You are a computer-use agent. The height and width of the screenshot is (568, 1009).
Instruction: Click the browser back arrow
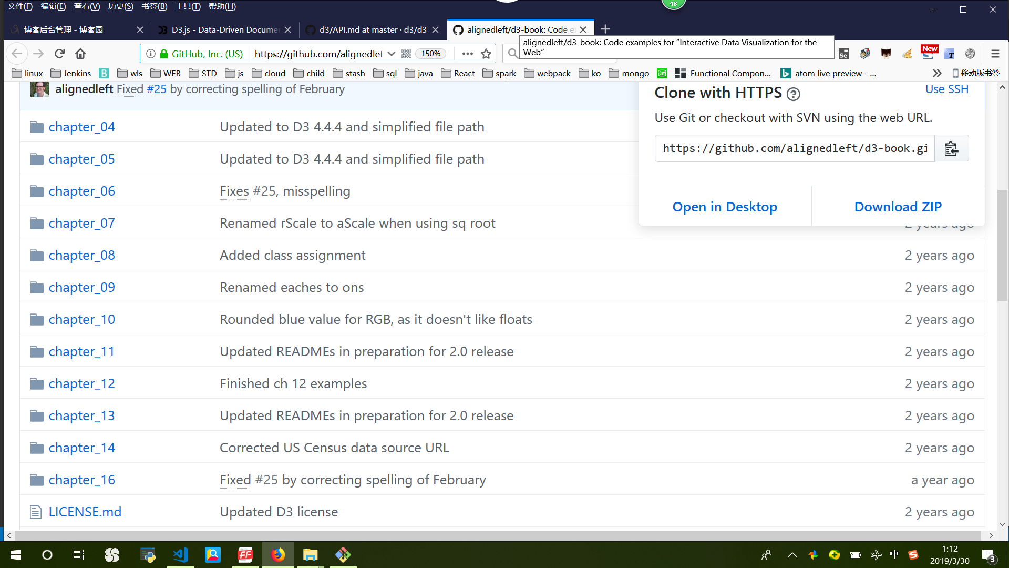click(17, 54)
